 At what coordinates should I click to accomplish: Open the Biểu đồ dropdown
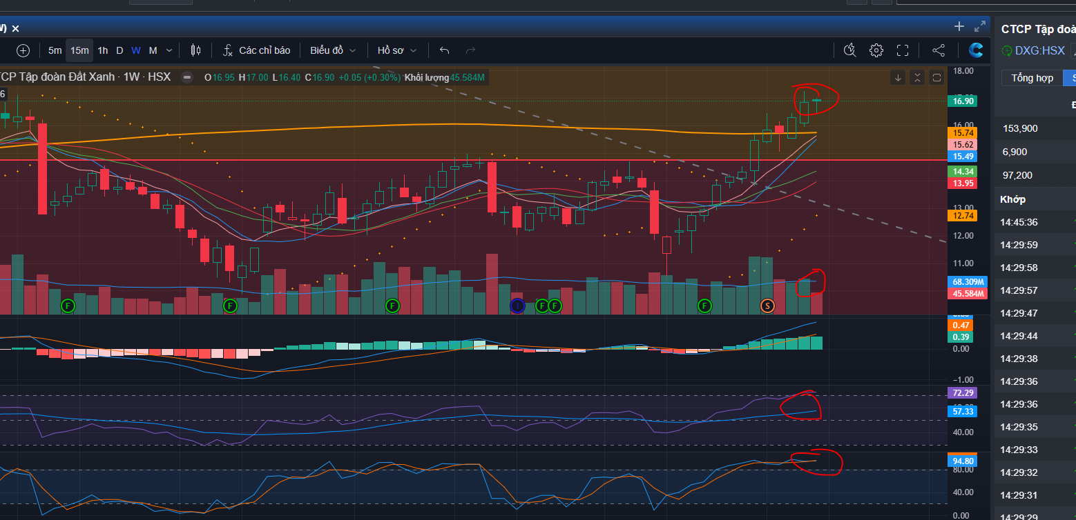click(x=333, y=50)
